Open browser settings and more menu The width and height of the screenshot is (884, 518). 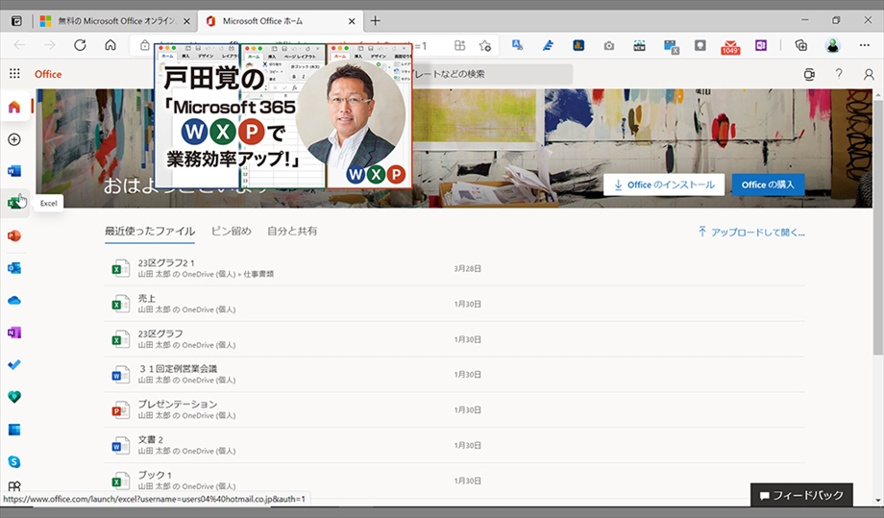[x=864, y=46]
